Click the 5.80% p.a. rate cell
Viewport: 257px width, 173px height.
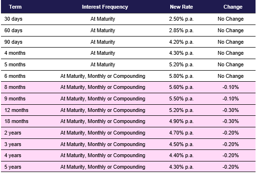click(181, 76)
